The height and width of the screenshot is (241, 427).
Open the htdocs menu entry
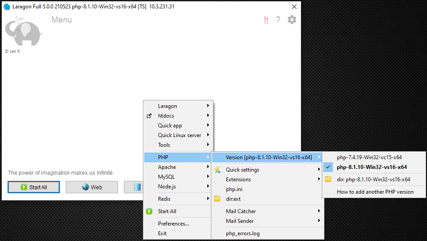click(x=178, y=115)
